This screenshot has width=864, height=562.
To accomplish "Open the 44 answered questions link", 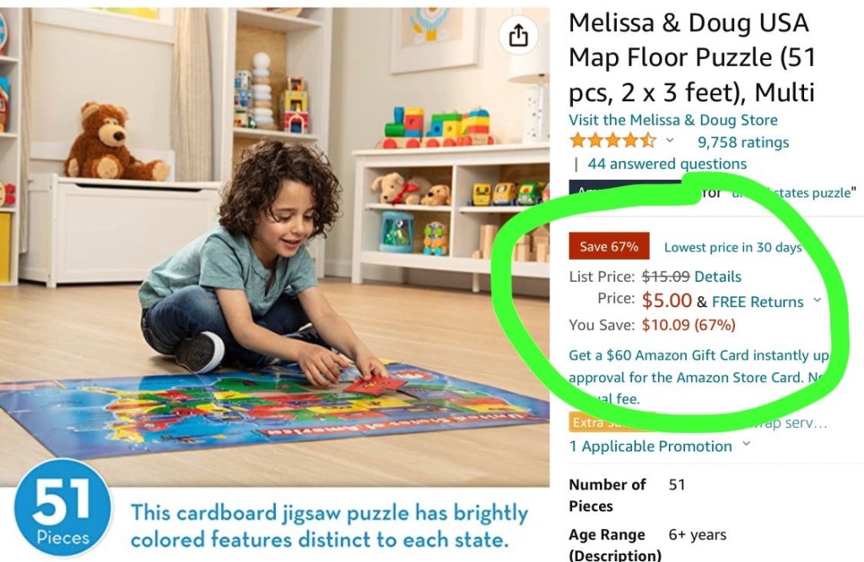I will point(667,164).
